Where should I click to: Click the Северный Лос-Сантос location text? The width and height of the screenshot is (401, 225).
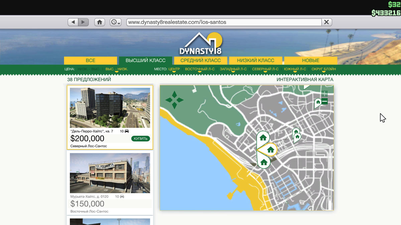coord(89,146)
